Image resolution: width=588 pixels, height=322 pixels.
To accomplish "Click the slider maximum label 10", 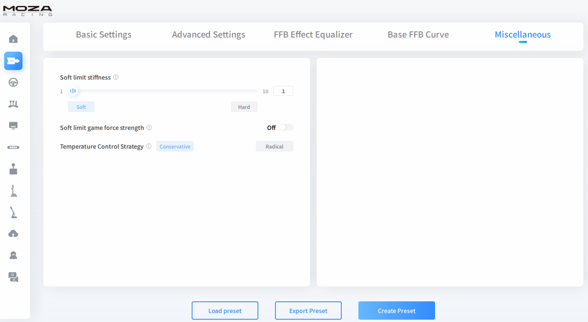I will [x=265, y=91].
